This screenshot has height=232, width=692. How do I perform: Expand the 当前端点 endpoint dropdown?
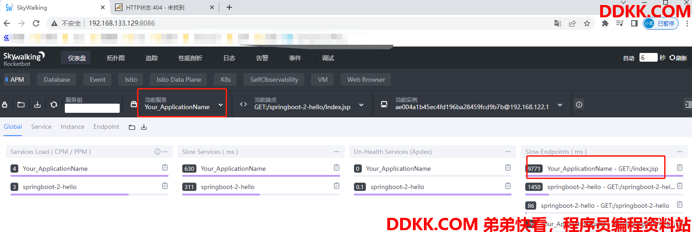361,105
